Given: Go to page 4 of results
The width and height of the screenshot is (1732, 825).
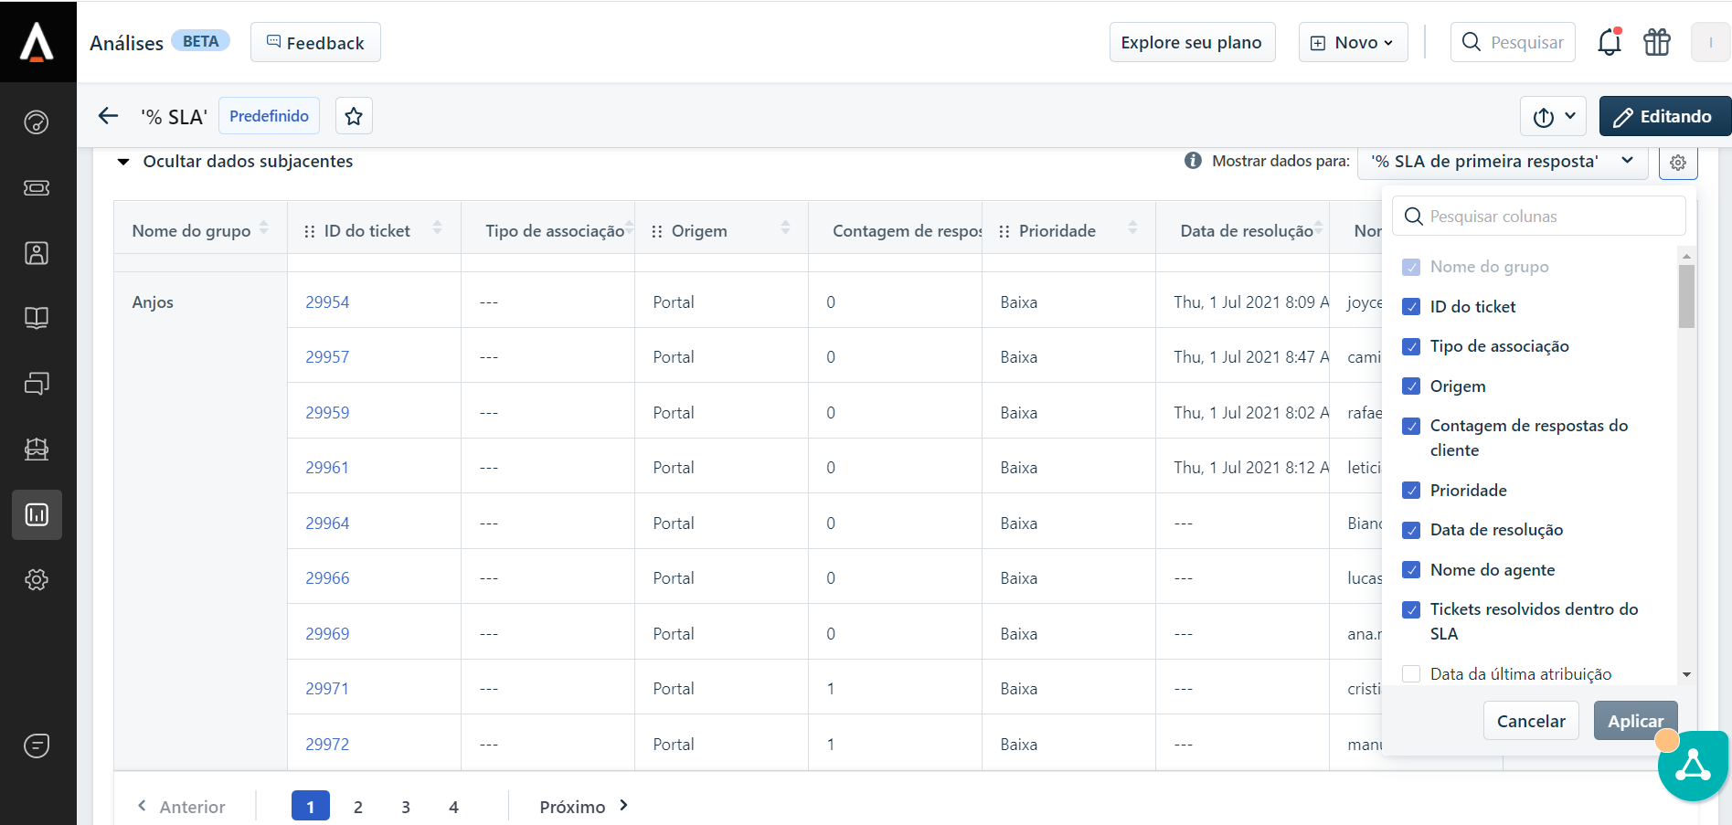Looking at the screenshot, I should coord(453,807).
